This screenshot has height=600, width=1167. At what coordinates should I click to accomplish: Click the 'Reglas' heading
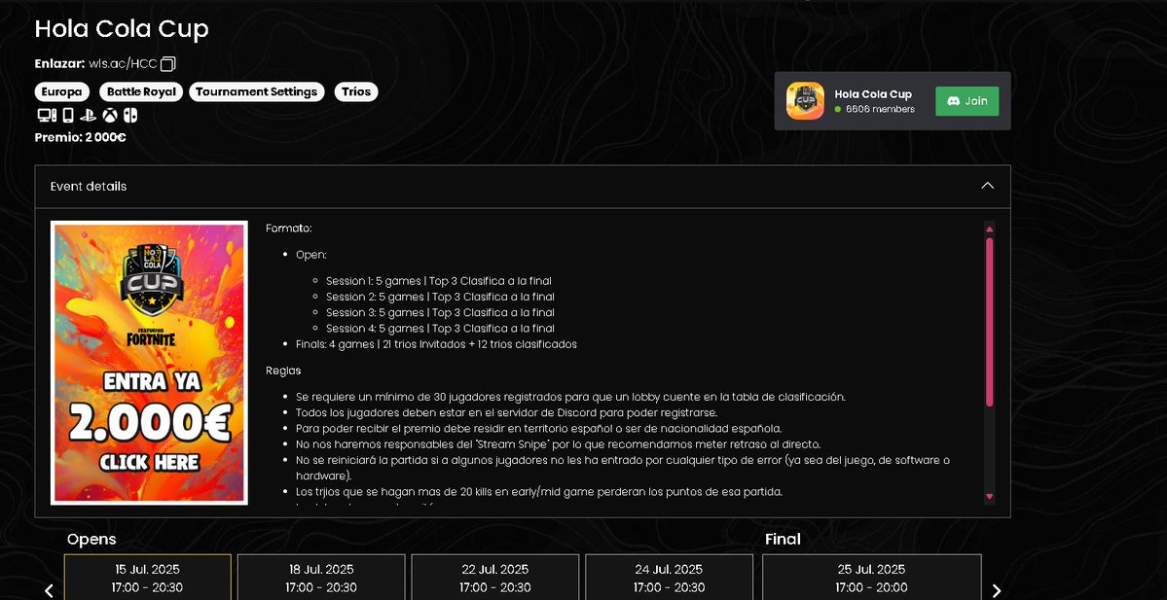(x=283, y=371)
